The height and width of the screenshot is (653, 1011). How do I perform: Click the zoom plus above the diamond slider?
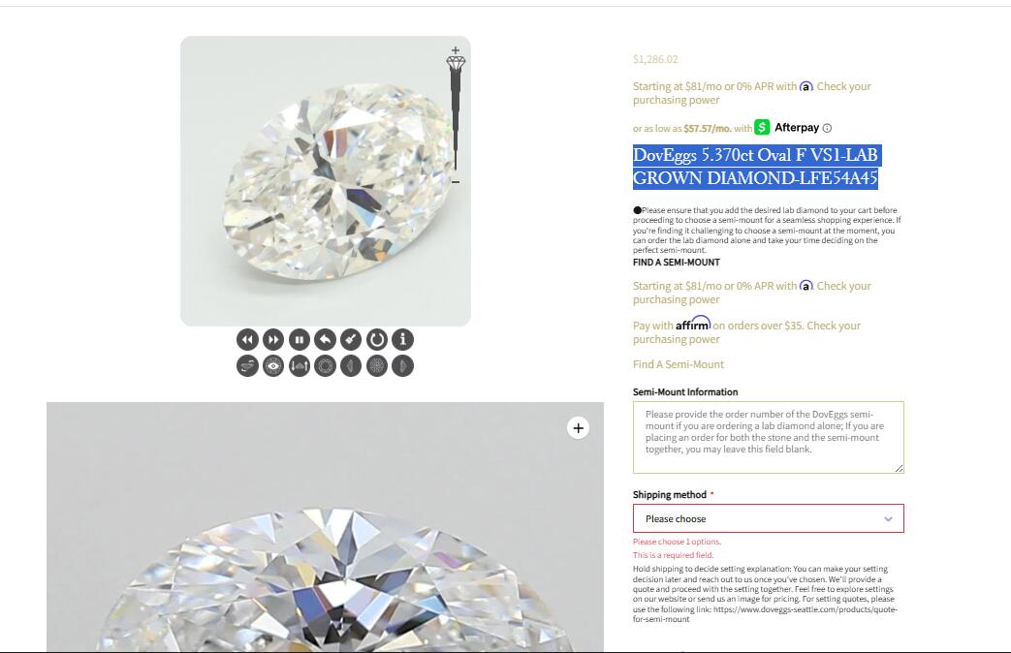[x=456, y=49]
